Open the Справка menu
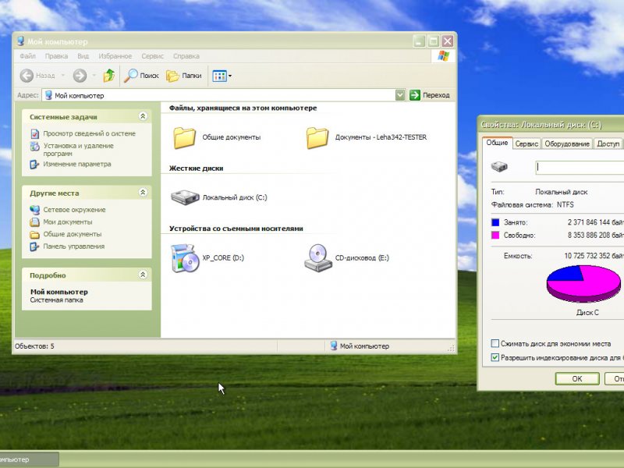The height and width of the screenshot is (468, 624). pyautogui.click(x=186, y=56)
